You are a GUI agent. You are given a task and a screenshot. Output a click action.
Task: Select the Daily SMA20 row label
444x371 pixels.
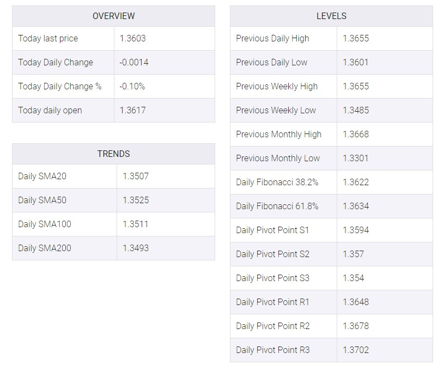pyautogui.click(x=42, y=176)
